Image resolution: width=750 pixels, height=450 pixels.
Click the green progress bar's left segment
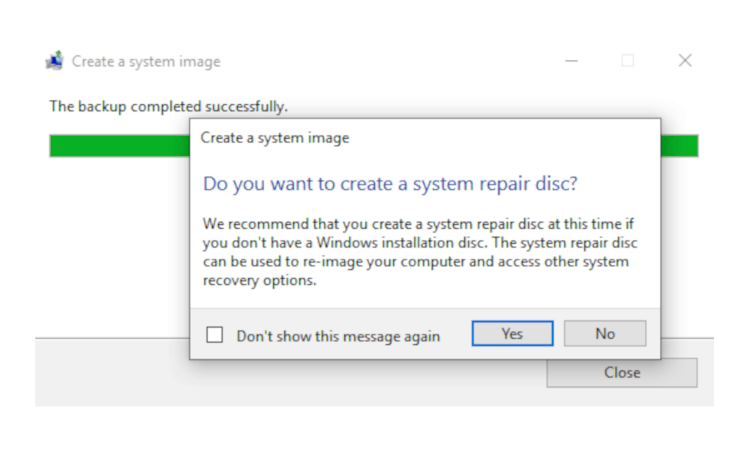click(x=119, y=145)
